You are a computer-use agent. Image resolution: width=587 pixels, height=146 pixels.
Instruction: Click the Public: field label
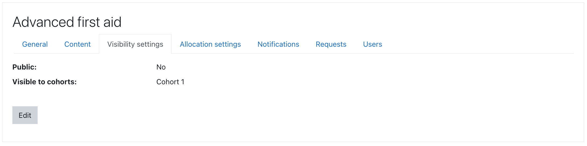tap(24, 67)
